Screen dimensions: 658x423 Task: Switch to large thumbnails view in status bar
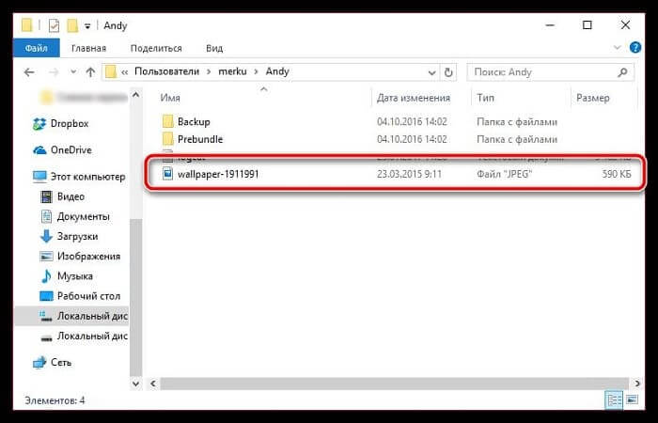pyautogui.click(x=632, y=400)
